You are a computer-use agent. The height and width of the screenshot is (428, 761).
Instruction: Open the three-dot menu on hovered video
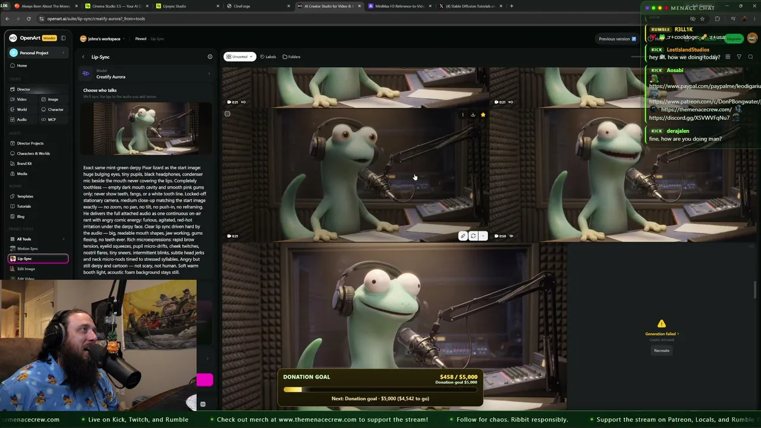coord(463,115)
